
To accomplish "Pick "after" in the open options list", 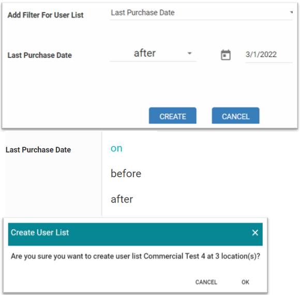I will pos(122,199).
